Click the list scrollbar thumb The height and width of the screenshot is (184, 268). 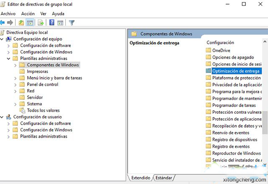click(265, 123)
